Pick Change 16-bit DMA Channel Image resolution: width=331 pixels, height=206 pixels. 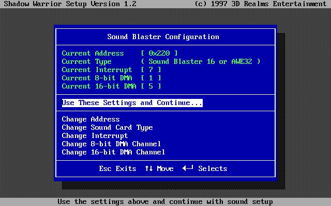pos(113,152)
